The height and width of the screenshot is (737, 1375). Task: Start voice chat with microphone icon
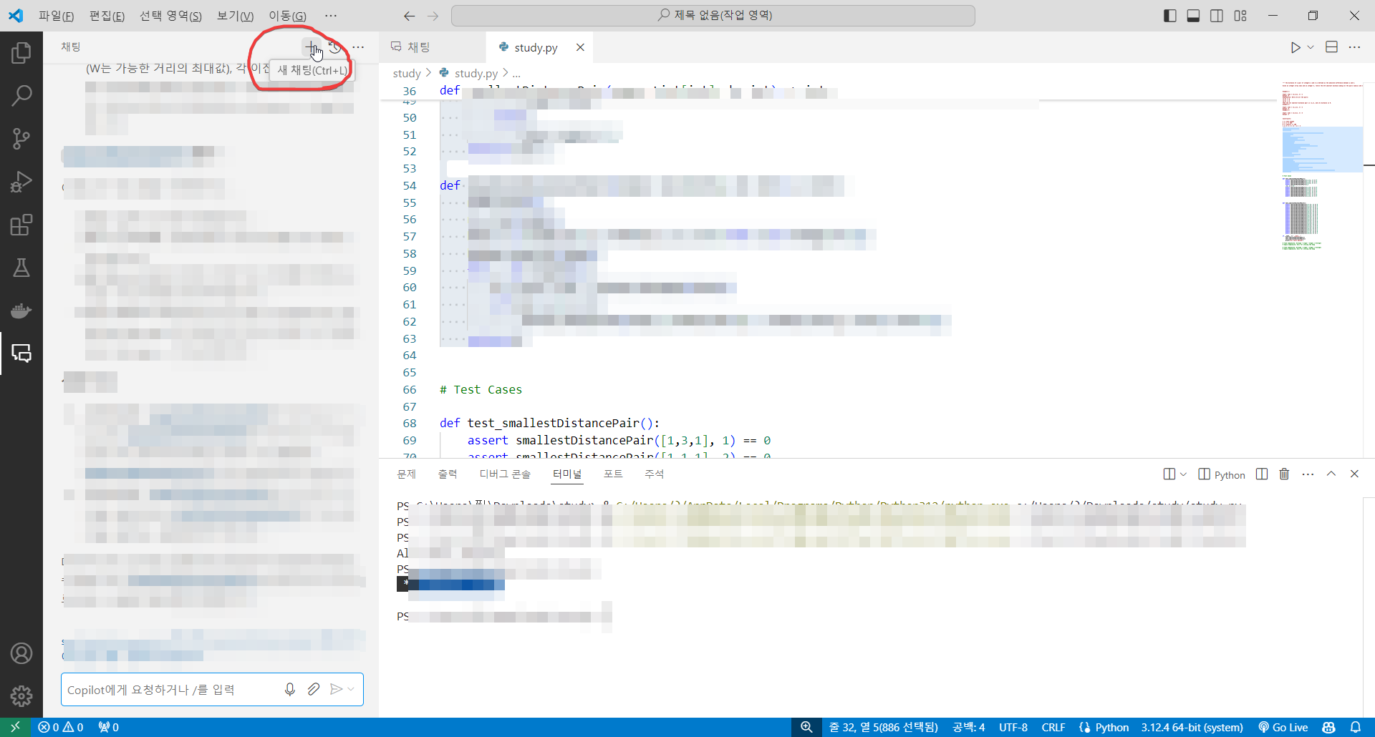point(290,689)
